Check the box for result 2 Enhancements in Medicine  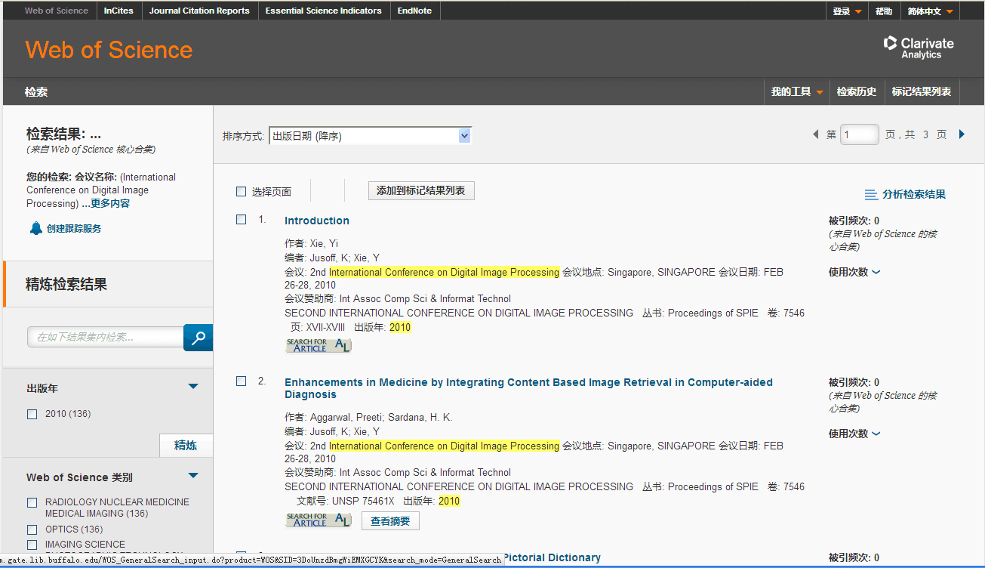pos(242,381)
